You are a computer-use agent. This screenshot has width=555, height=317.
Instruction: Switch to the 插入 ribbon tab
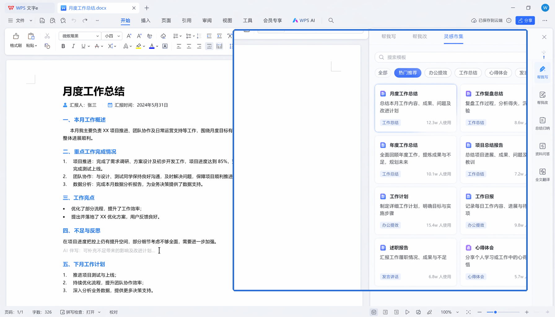146,20
